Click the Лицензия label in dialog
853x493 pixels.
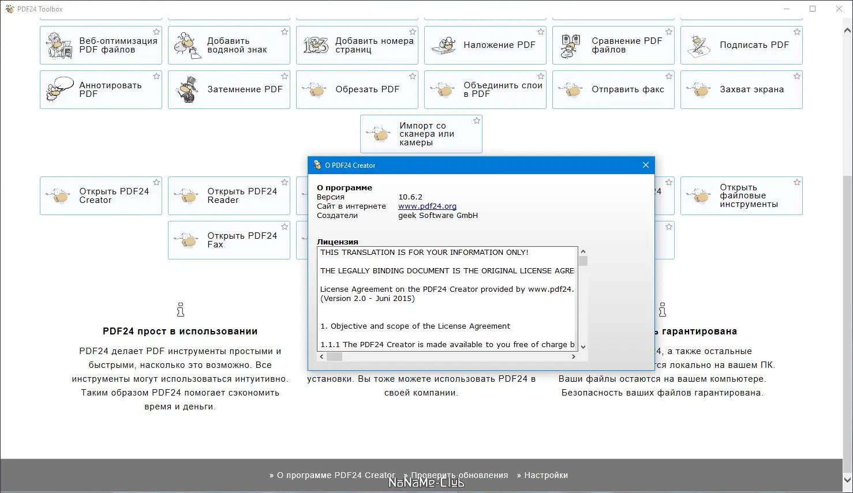pos(338,242)
